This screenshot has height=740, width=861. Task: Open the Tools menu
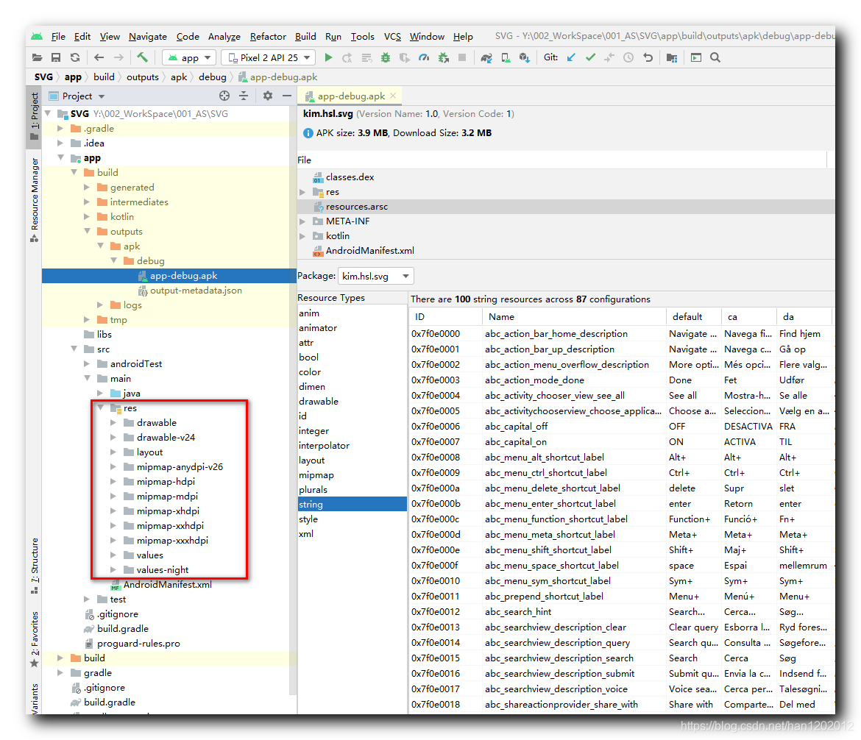[x=362, y=37]
